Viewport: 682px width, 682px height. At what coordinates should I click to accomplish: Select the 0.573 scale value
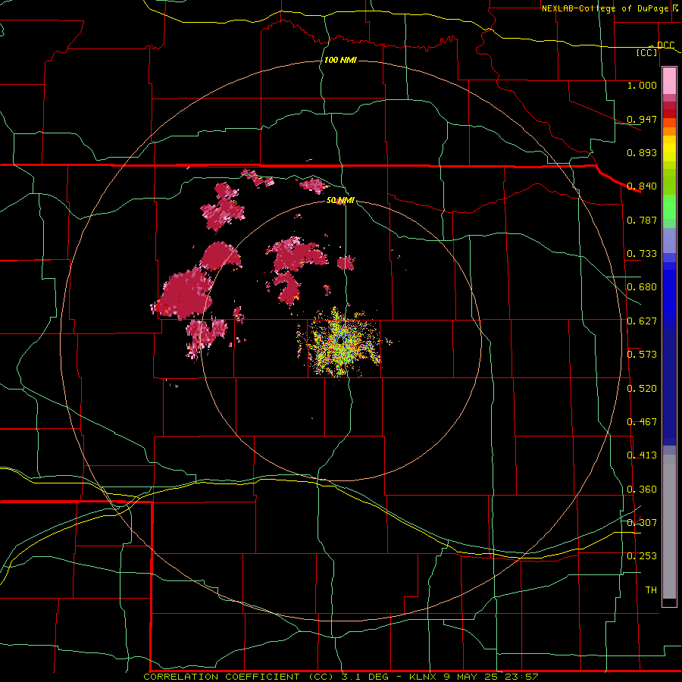coord(642,355)
